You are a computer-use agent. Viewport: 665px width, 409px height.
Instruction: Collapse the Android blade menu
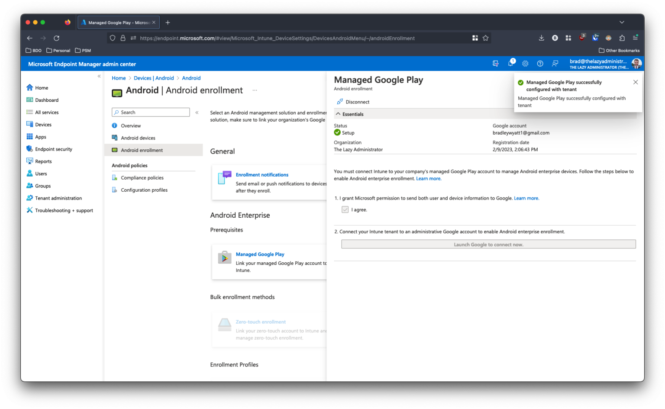tap(197, 113)
